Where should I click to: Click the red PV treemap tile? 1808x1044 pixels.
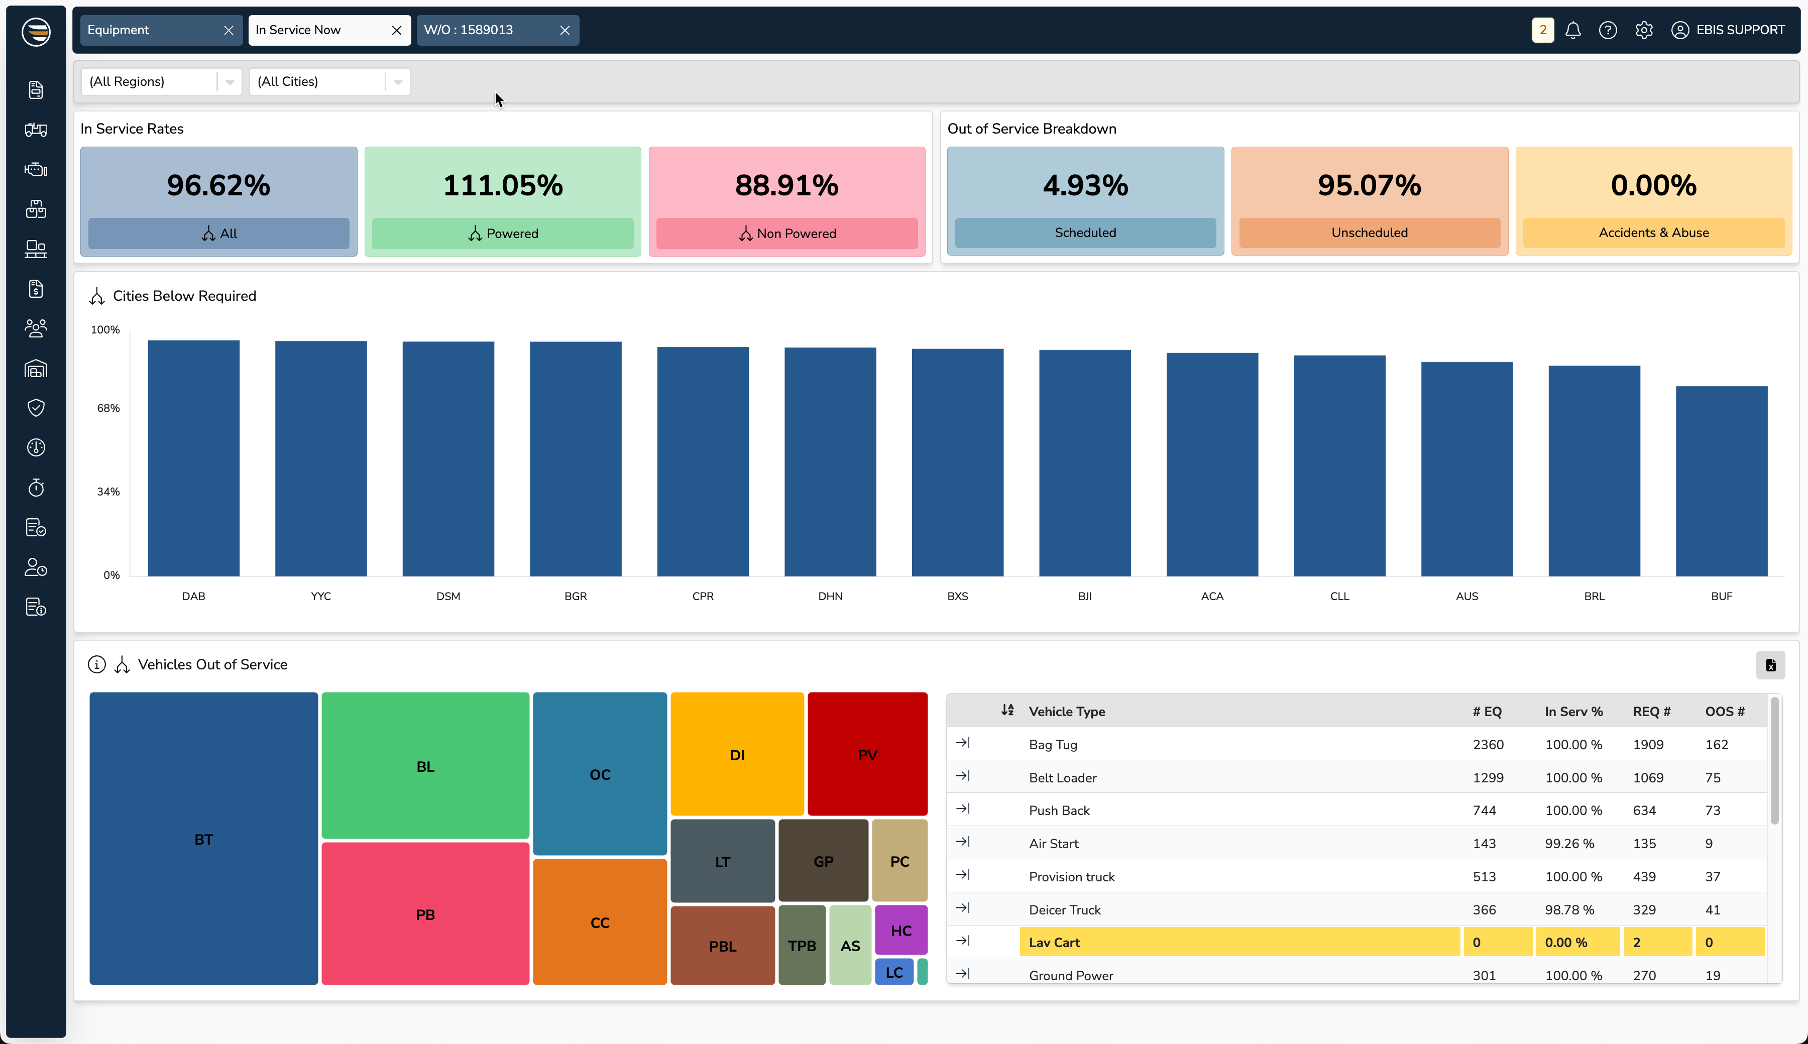pyautogui.click(x=867, y=754)
